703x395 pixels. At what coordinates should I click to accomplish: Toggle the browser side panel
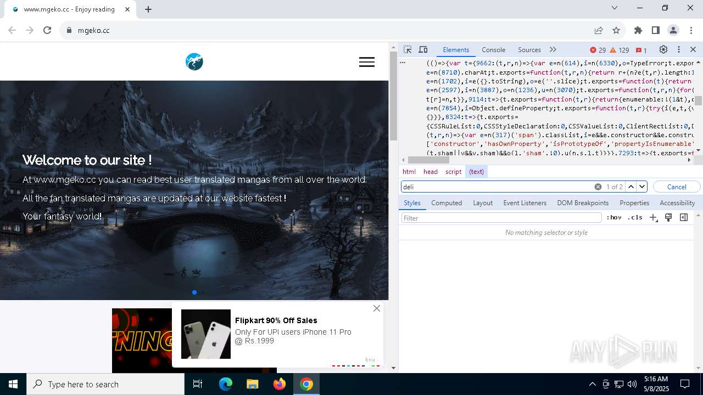point(656,30)
